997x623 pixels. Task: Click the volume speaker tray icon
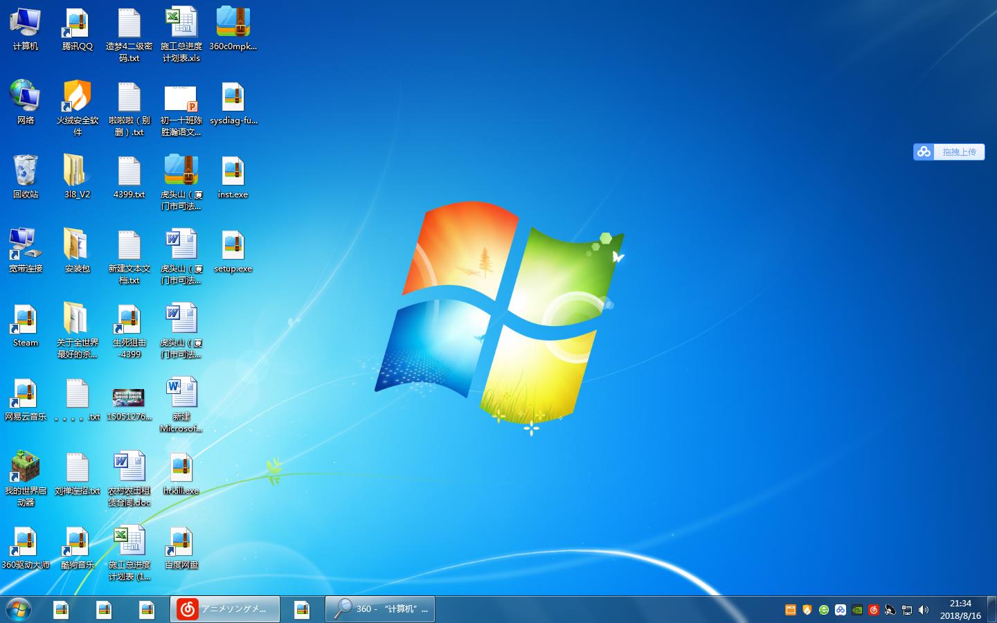click(x=924, y=610)
